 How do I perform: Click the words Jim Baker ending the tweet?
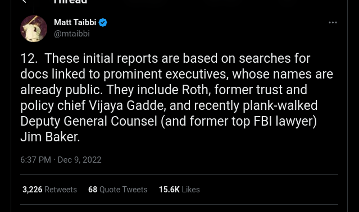50,137
